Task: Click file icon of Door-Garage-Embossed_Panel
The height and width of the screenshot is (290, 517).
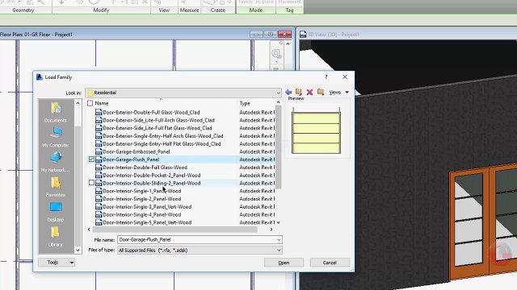Action: (99, 151)
